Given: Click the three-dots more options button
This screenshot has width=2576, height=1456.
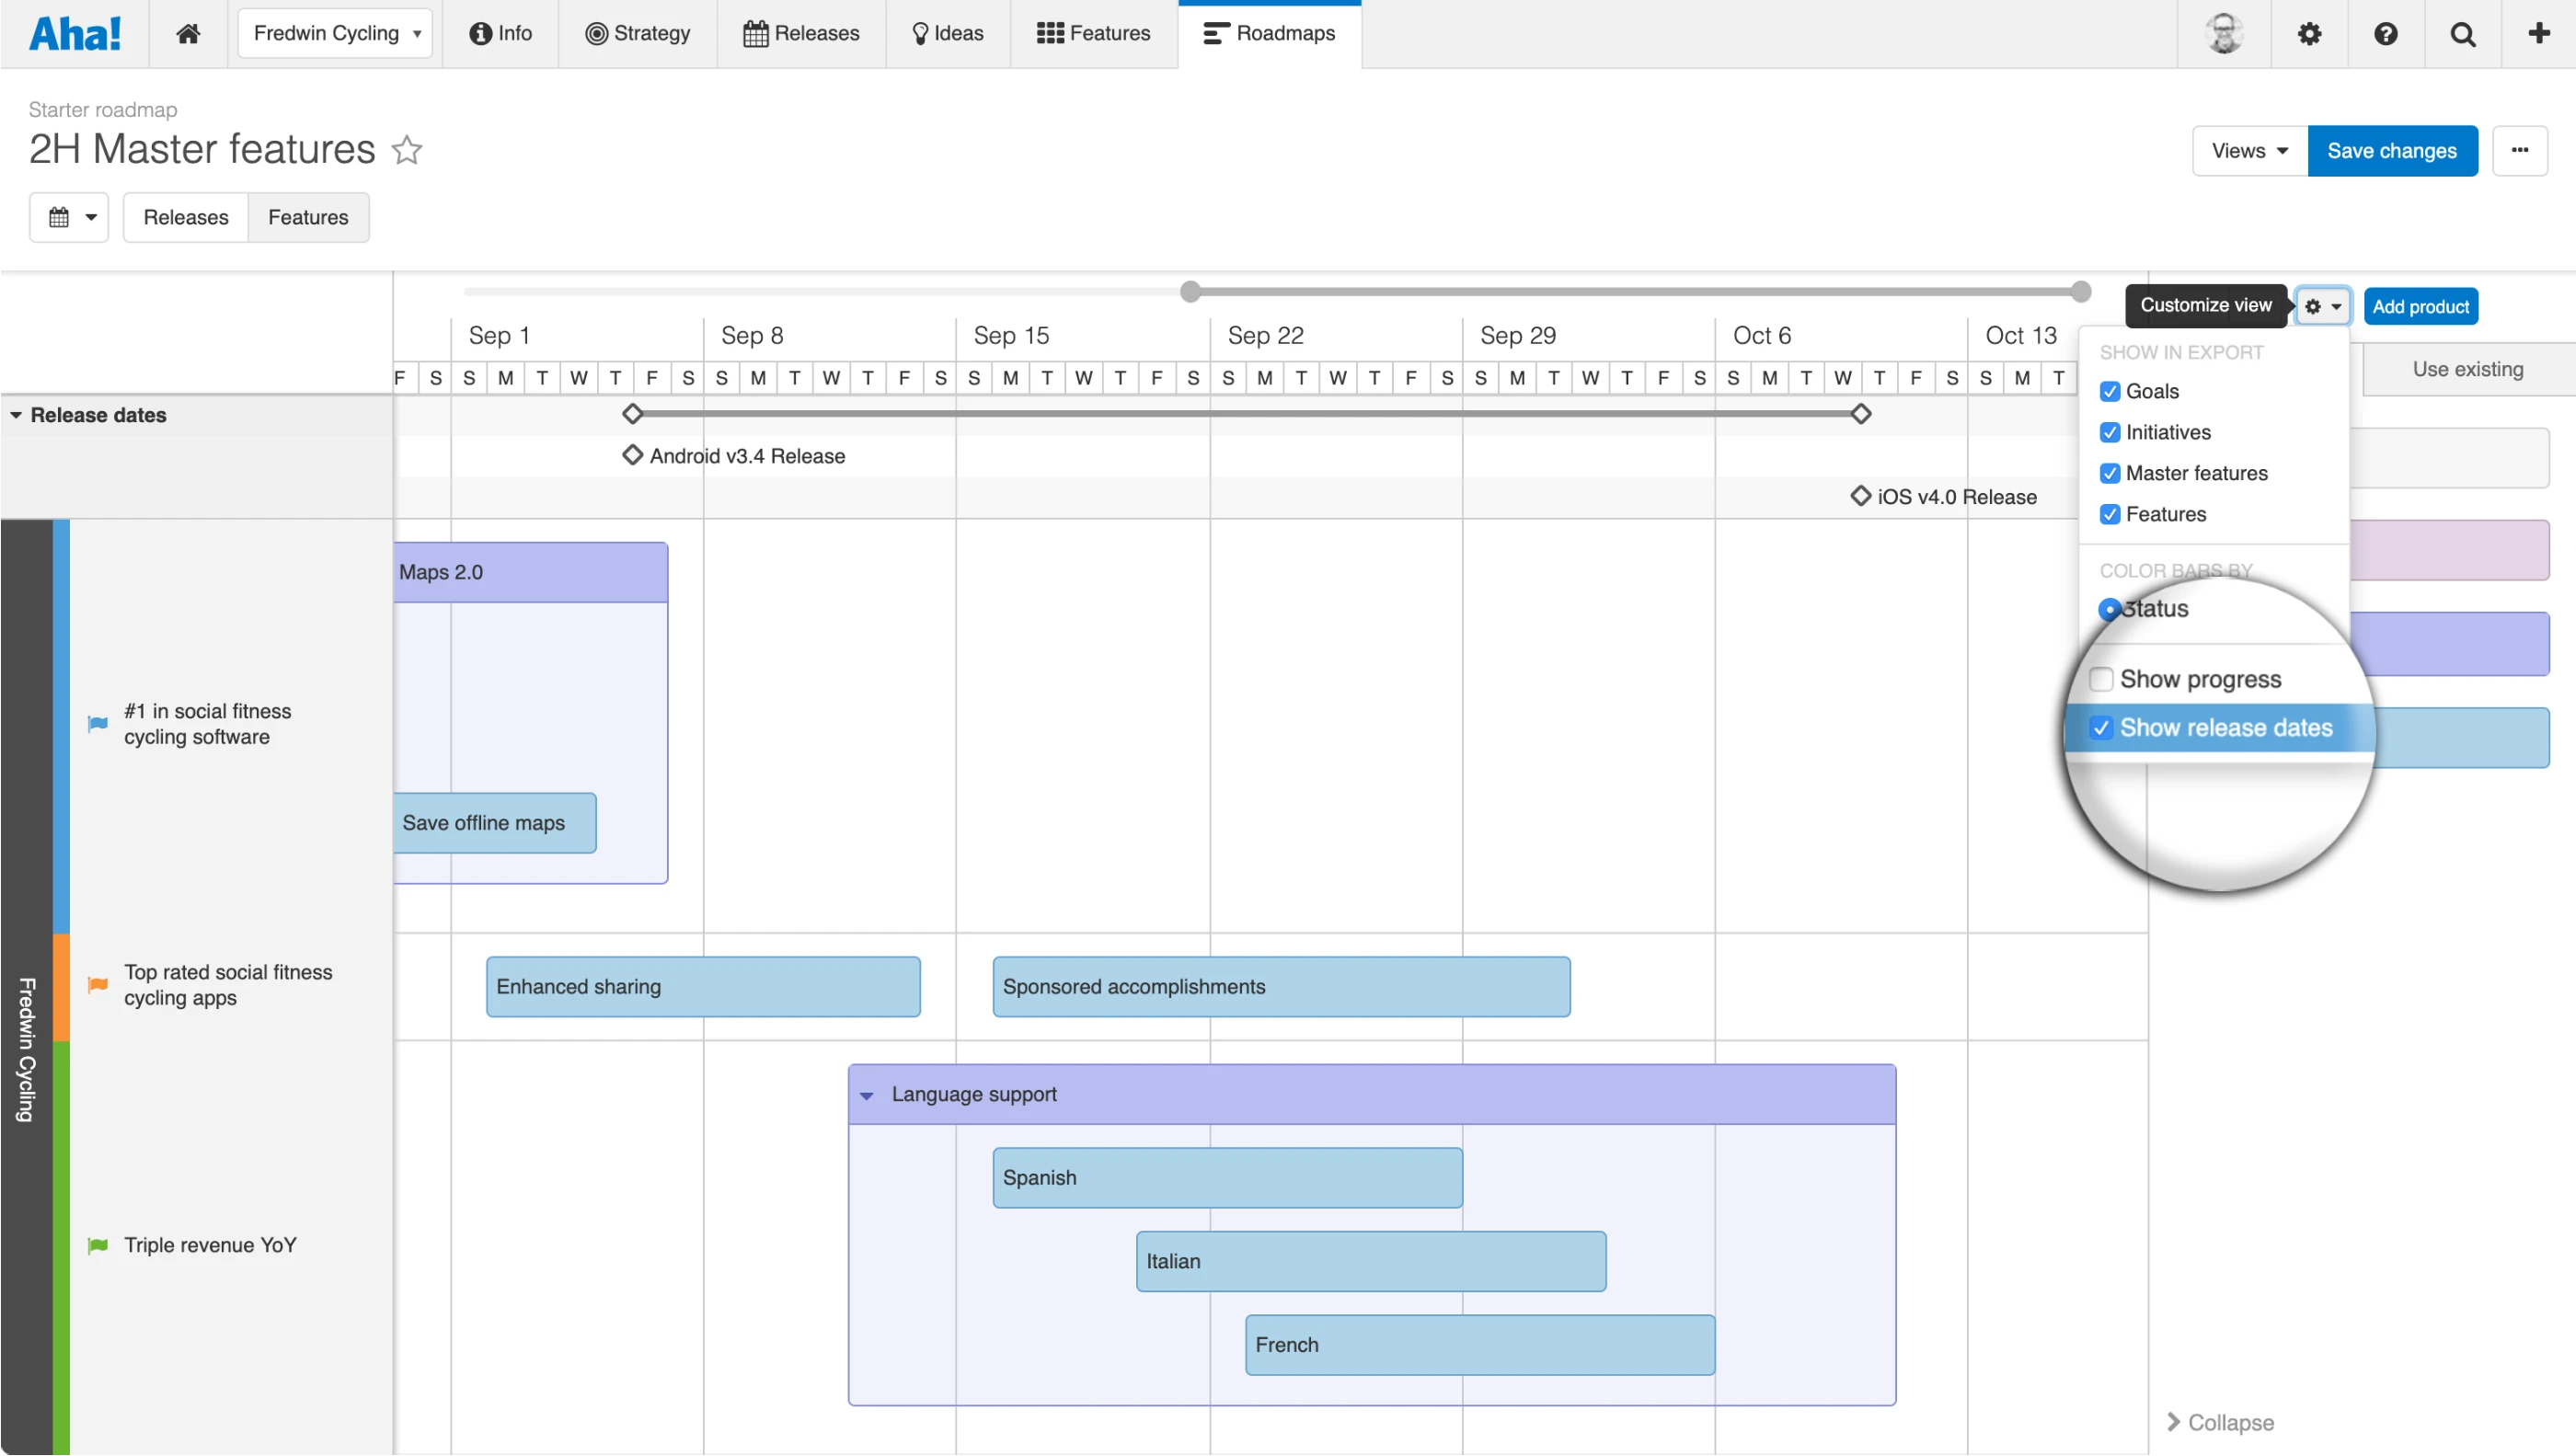Looking at the screenshot, I should pos(2519,150).
